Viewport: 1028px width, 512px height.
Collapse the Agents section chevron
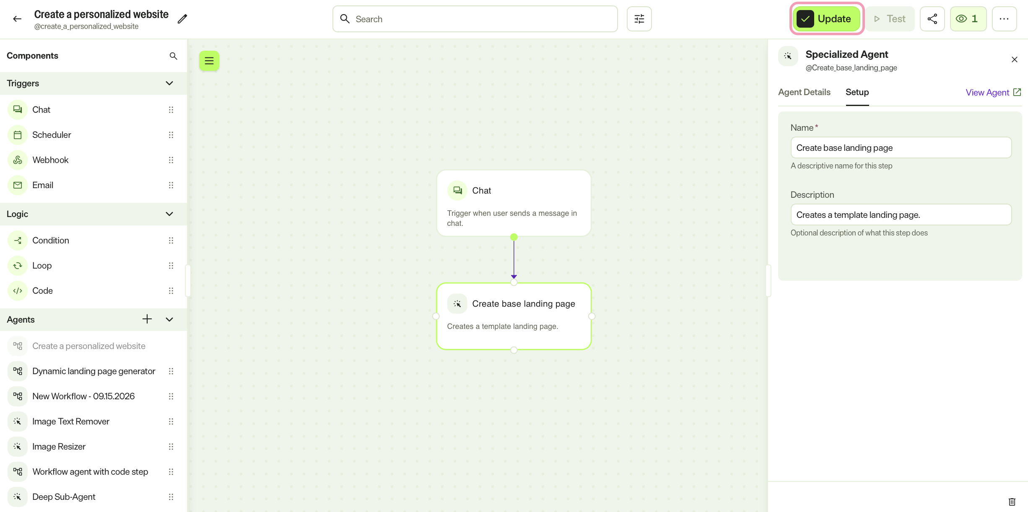[169, 320]
